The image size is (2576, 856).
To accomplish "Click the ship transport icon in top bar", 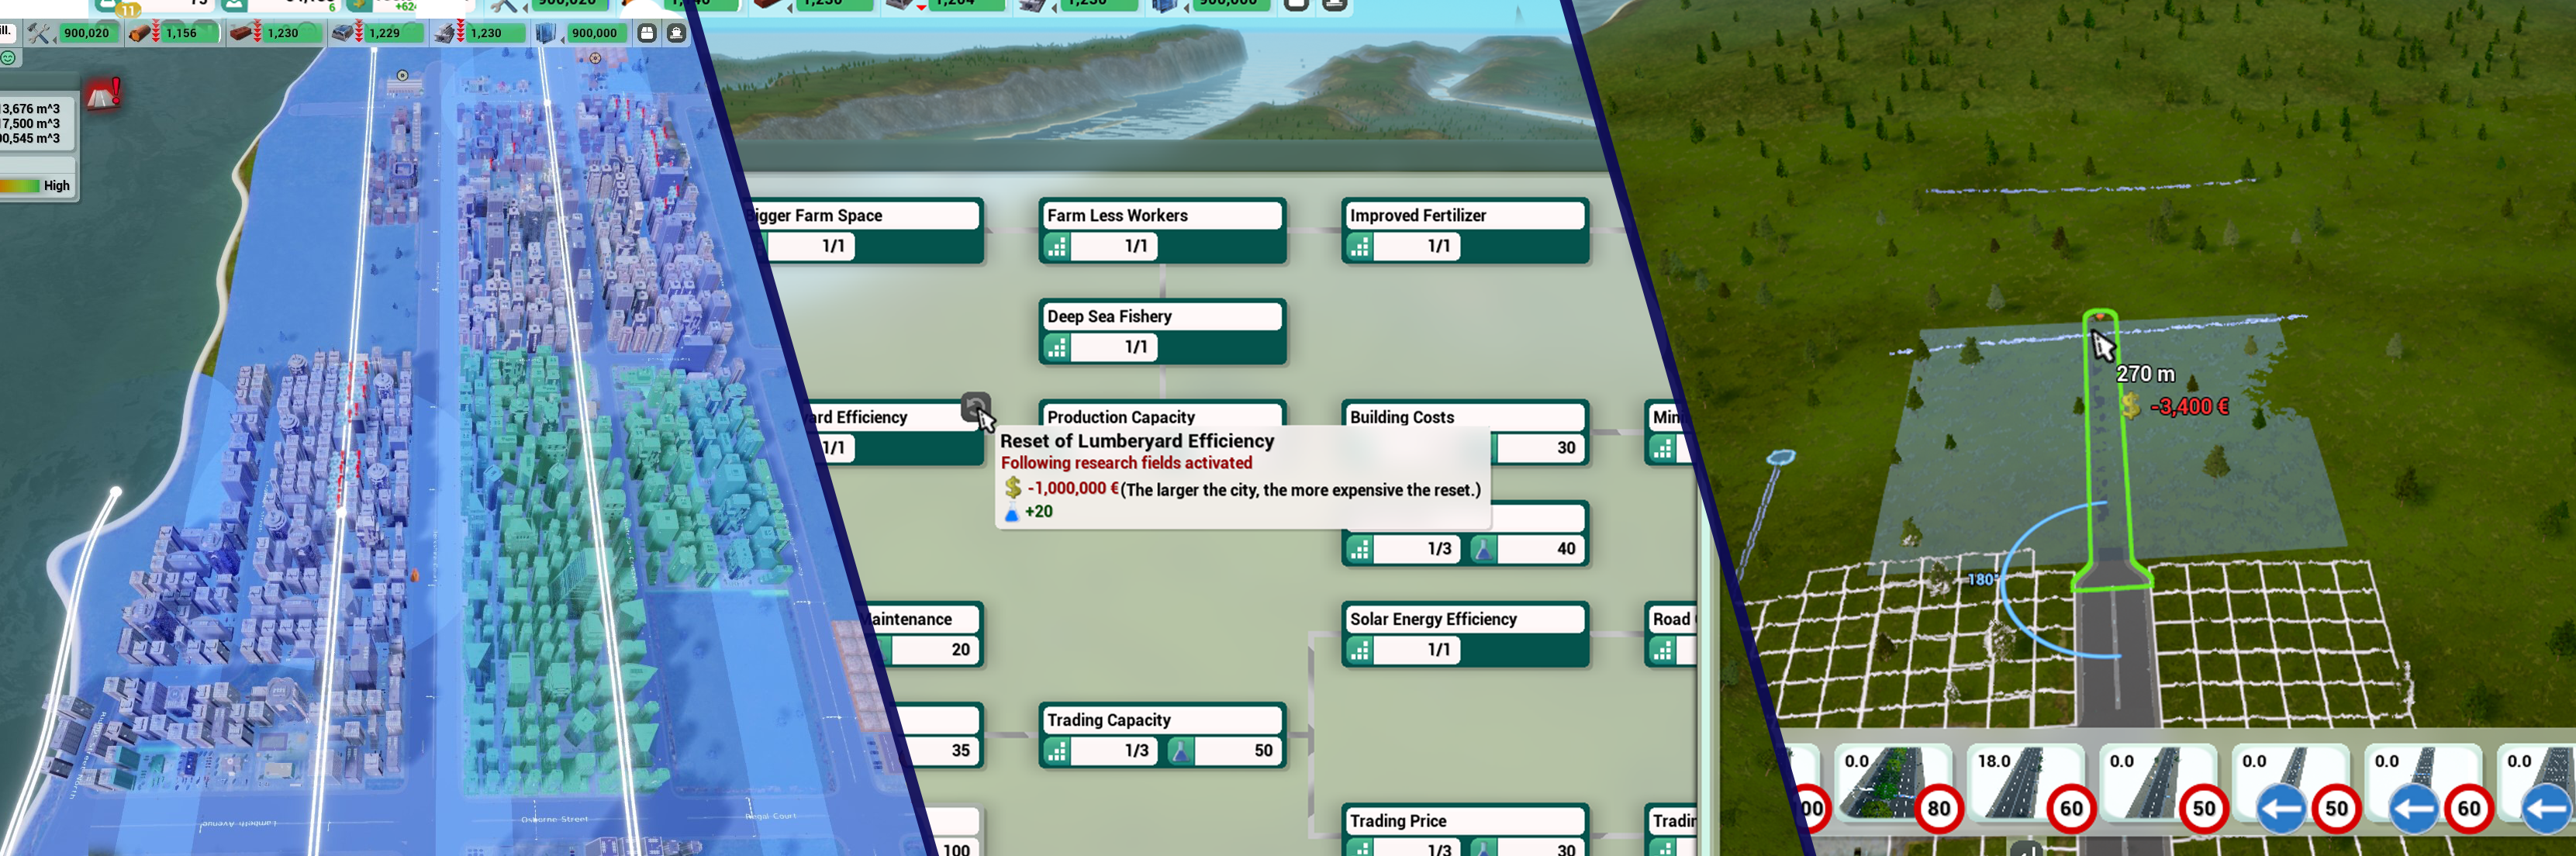I will coord(677,33).
